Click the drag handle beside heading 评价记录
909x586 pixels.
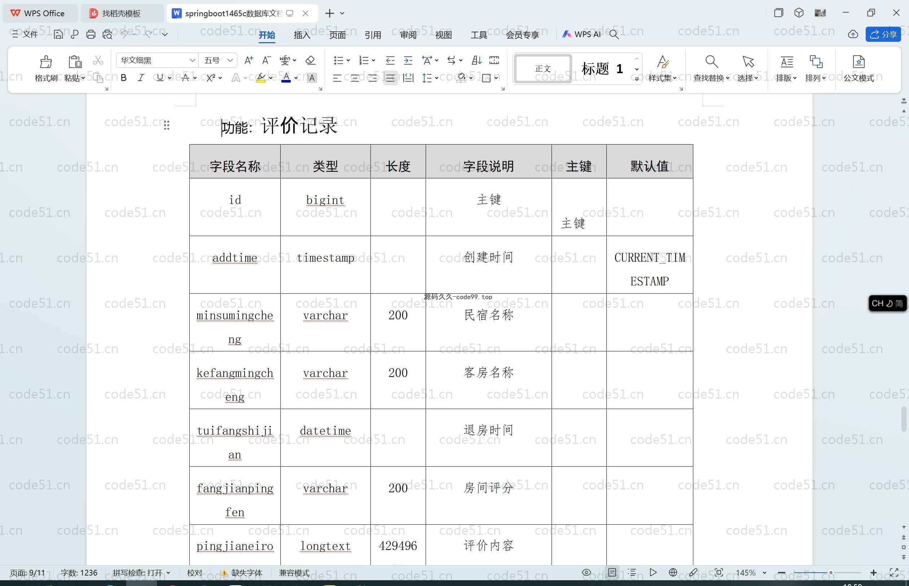pyautogui.click(x=166, y=125)
